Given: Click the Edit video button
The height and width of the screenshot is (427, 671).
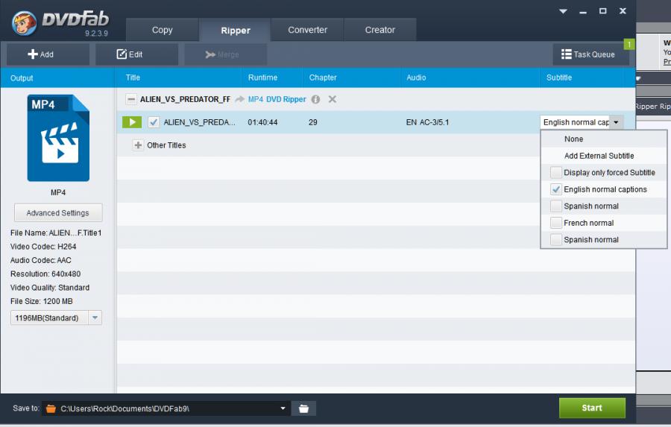Looking at the screenshot, I should point(130,54).
